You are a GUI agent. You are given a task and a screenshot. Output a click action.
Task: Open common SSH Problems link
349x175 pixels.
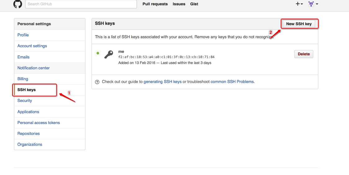232,82
